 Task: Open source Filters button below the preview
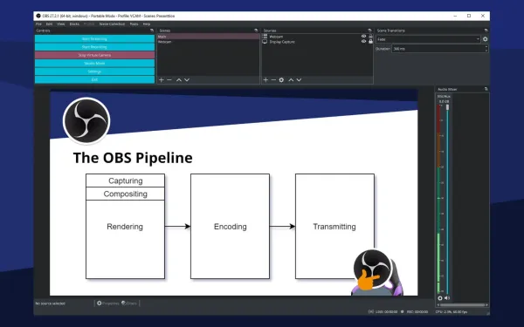pyautogui.click(x=129, y=303)
